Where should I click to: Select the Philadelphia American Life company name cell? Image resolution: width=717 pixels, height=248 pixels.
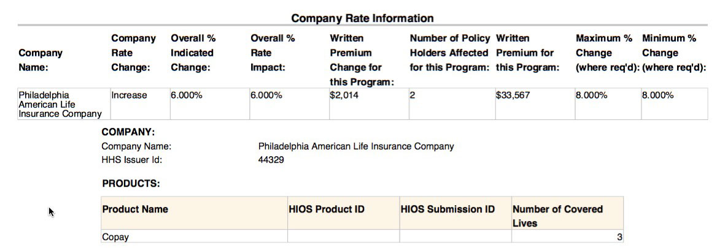coord(60,104)
